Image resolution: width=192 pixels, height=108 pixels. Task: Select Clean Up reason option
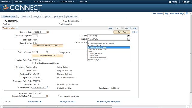tap(109, 51)
